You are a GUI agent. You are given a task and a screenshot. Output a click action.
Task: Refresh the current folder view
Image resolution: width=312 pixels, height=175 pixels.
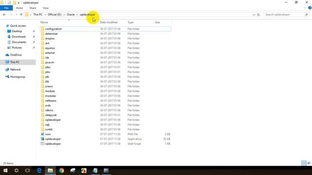(x=258, y=15)
